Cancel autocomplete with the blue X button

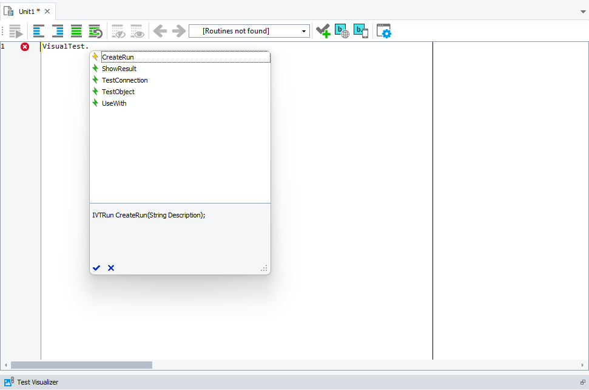[x=111, y=268]
